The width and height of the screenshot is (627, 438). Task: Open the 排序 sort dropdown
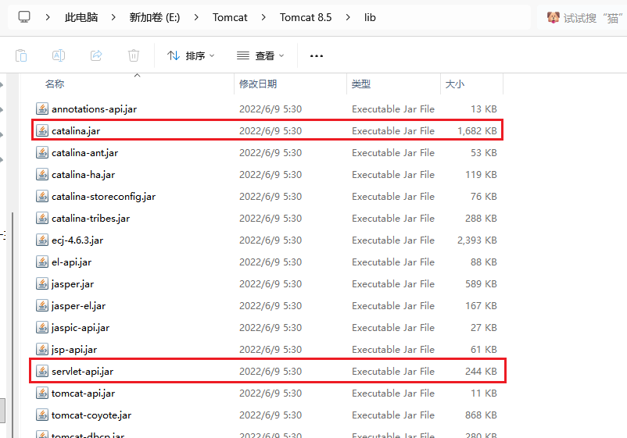point(191,55)
